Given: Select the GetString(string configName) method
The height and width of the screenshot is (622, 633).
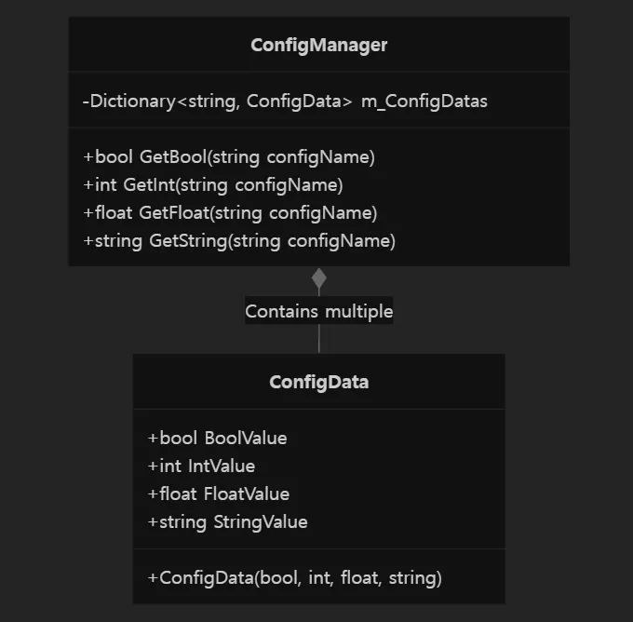Looking at the screenshot, I should (239, 241).
